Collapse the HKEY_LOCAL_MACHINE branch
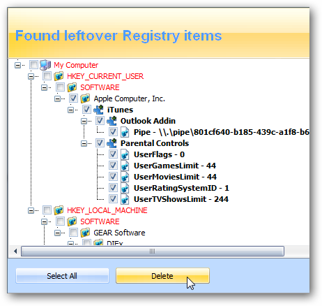Screen dimensions: 322x306 (31, 210)
